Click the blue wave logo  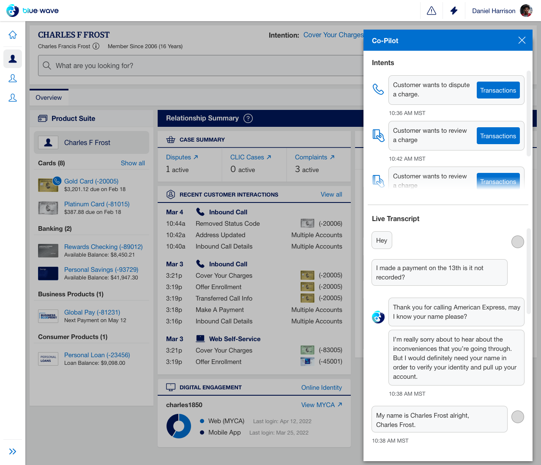(33, 11)
